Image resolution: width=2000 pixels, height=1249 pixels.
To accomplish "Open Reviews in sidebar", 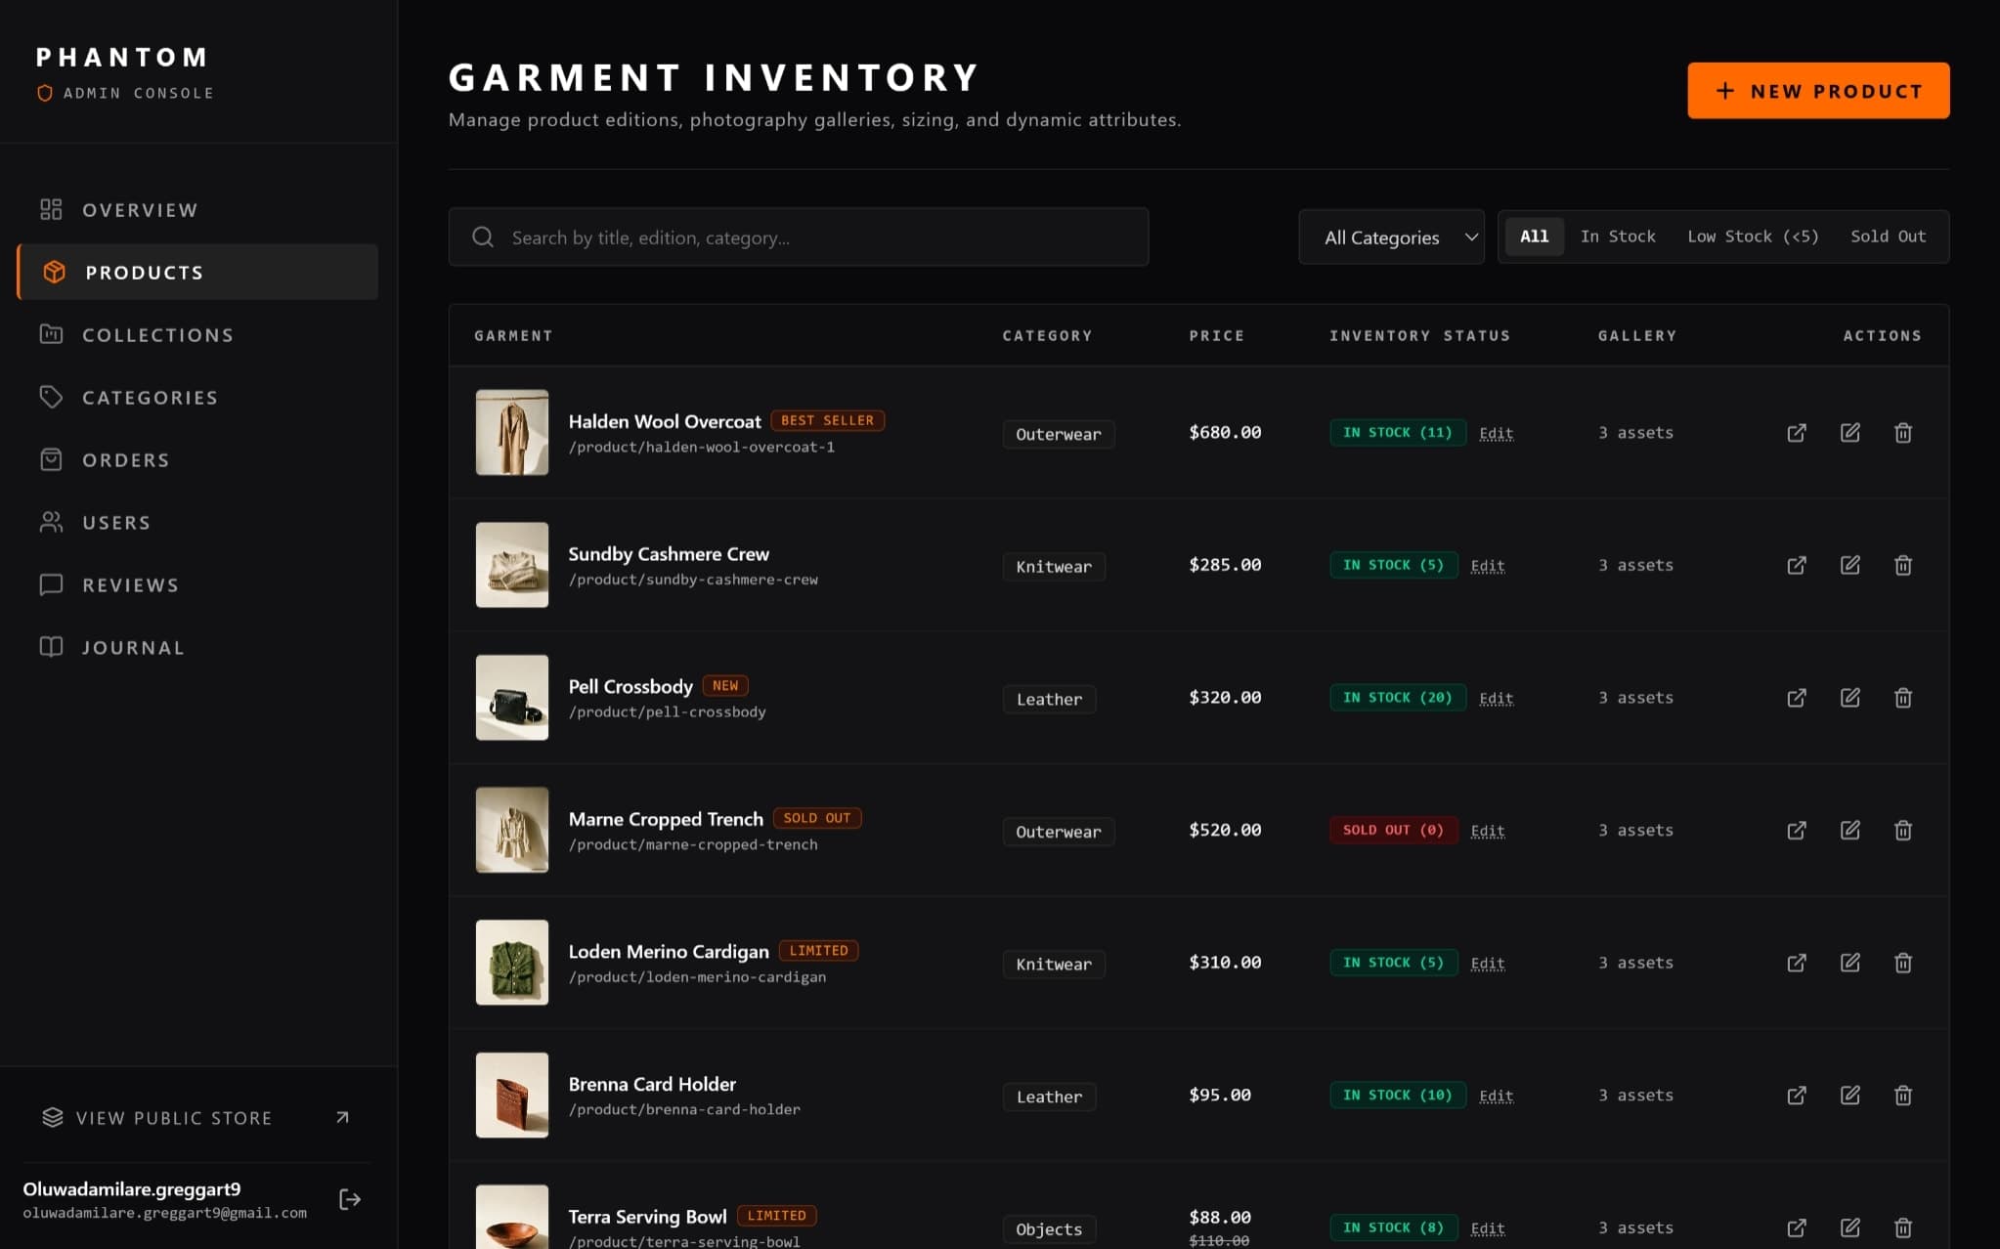I will click(197, 585).
